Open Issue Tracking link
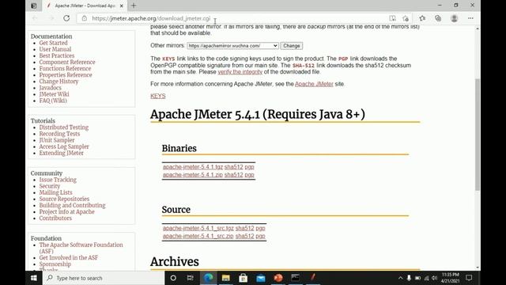Viewport: 506px width, 285px height. 58,180
